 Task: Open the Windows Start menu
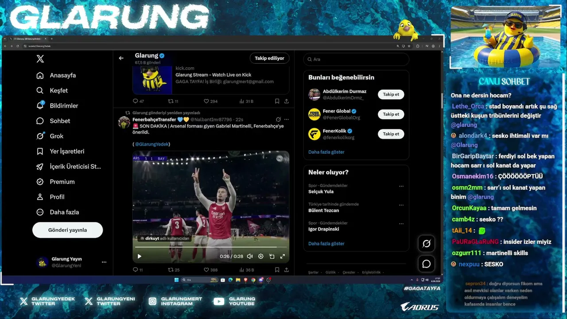pos(176,280)
